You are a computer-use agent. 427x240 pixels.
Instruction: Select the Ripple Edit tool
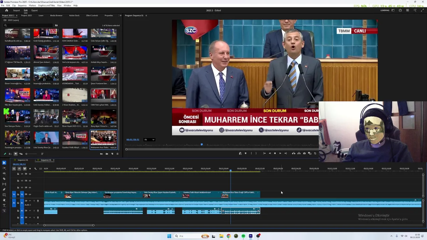tap(4, 173)
